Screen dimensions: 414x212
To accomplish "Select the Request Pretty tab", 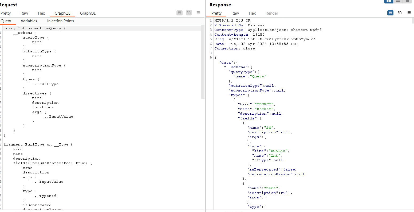I will [x=6, y=13].
